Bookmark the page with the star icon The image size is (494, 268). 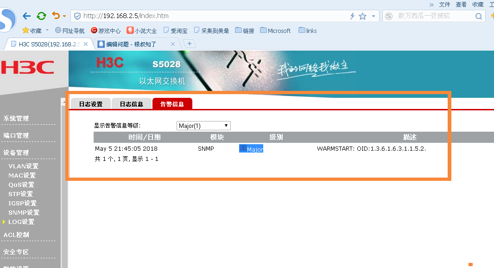(363, 16)
